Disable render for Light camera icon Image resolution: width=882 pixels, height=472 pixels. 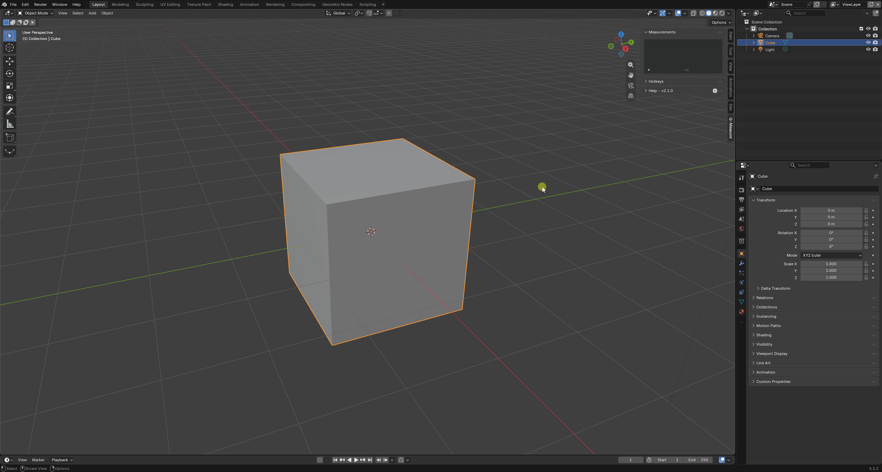[875, 49]
